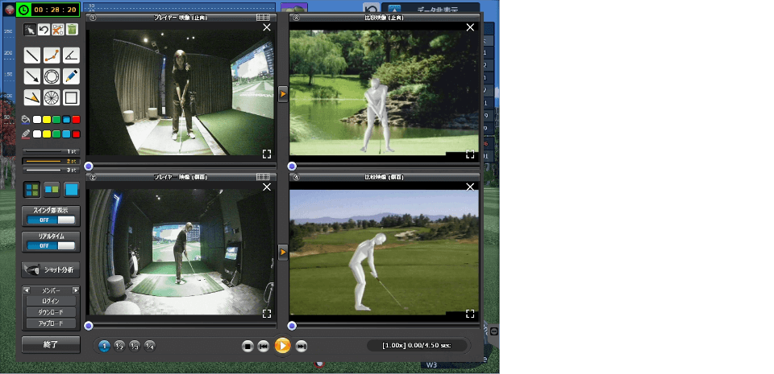Select the arrow line drawing tool
The image size is (774, 374).
[x=31, y=76]
